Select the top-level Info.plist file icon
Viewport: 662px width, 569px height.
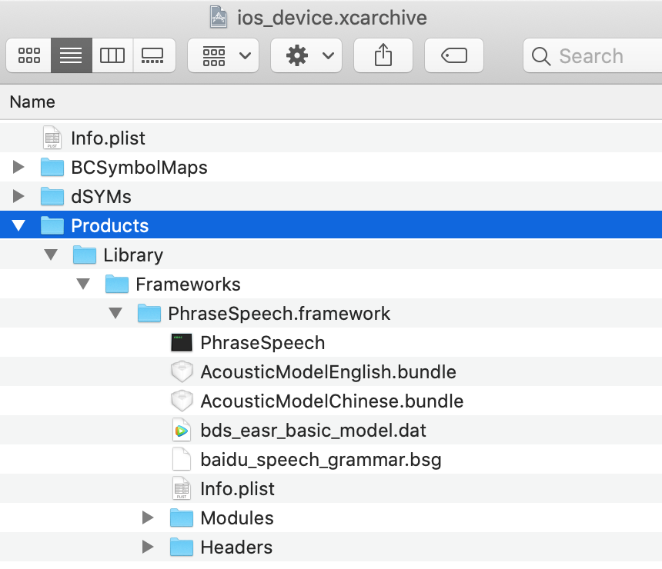coord(52,138)
